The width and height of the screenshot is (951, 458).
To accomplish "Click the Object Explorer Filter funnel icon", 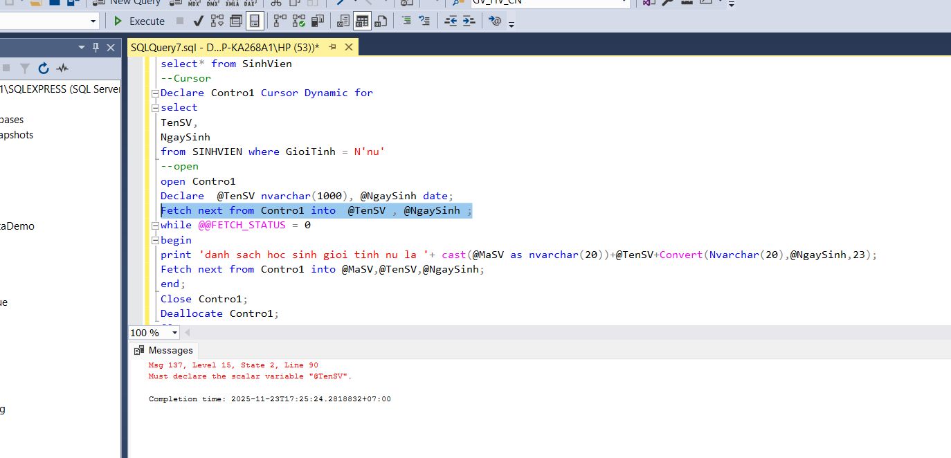I will [25, 68].
